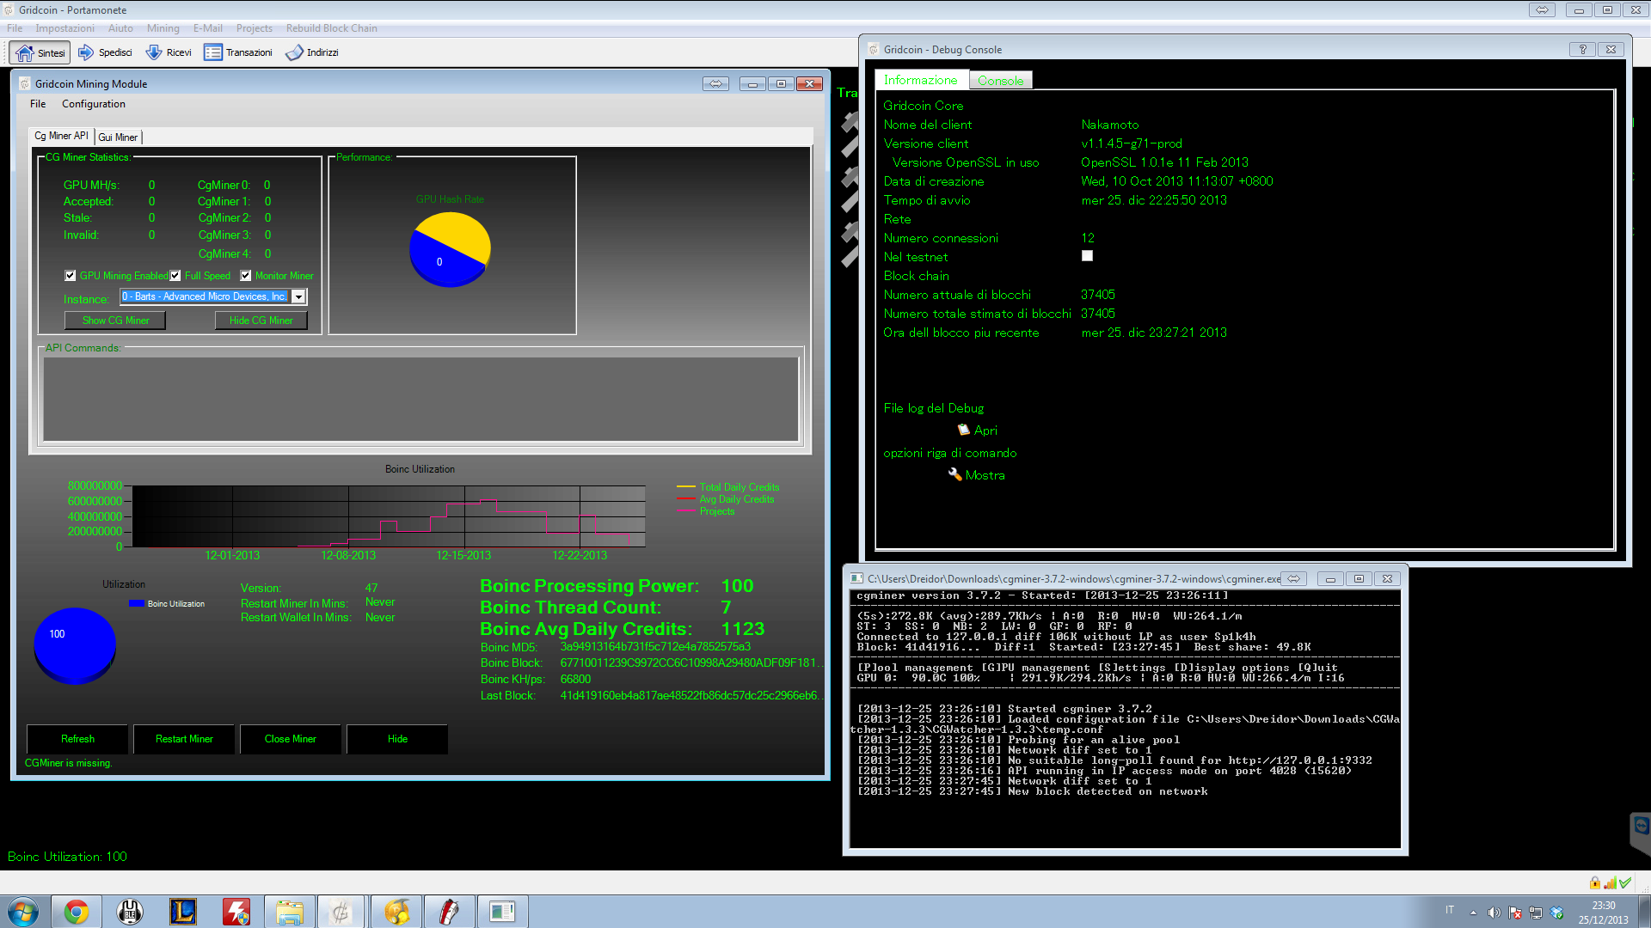The height and width of the screenshot is (928, 1651).
Task: Click the Restart Miner button
Action: 184,739
